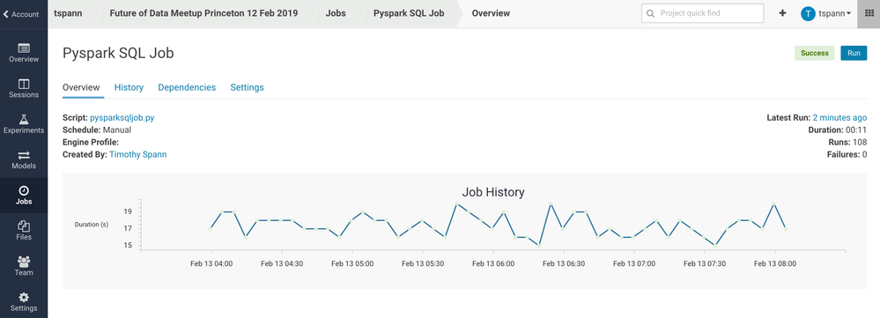Click the Feb 13 07:30 axis label
880x318 pixels.
[705, 263]
